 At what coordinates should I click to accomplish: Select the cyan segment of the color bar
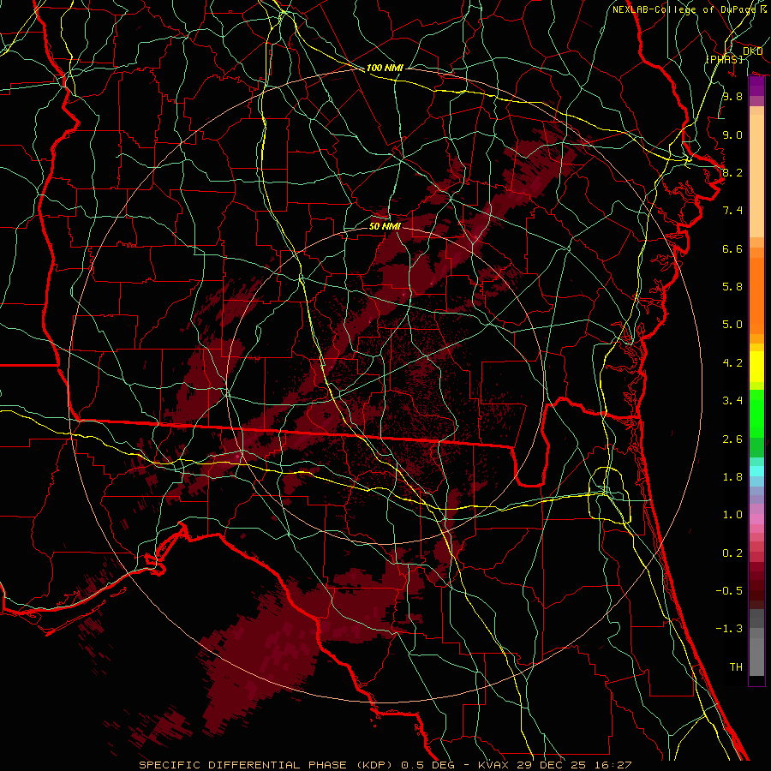pos(756,471)
